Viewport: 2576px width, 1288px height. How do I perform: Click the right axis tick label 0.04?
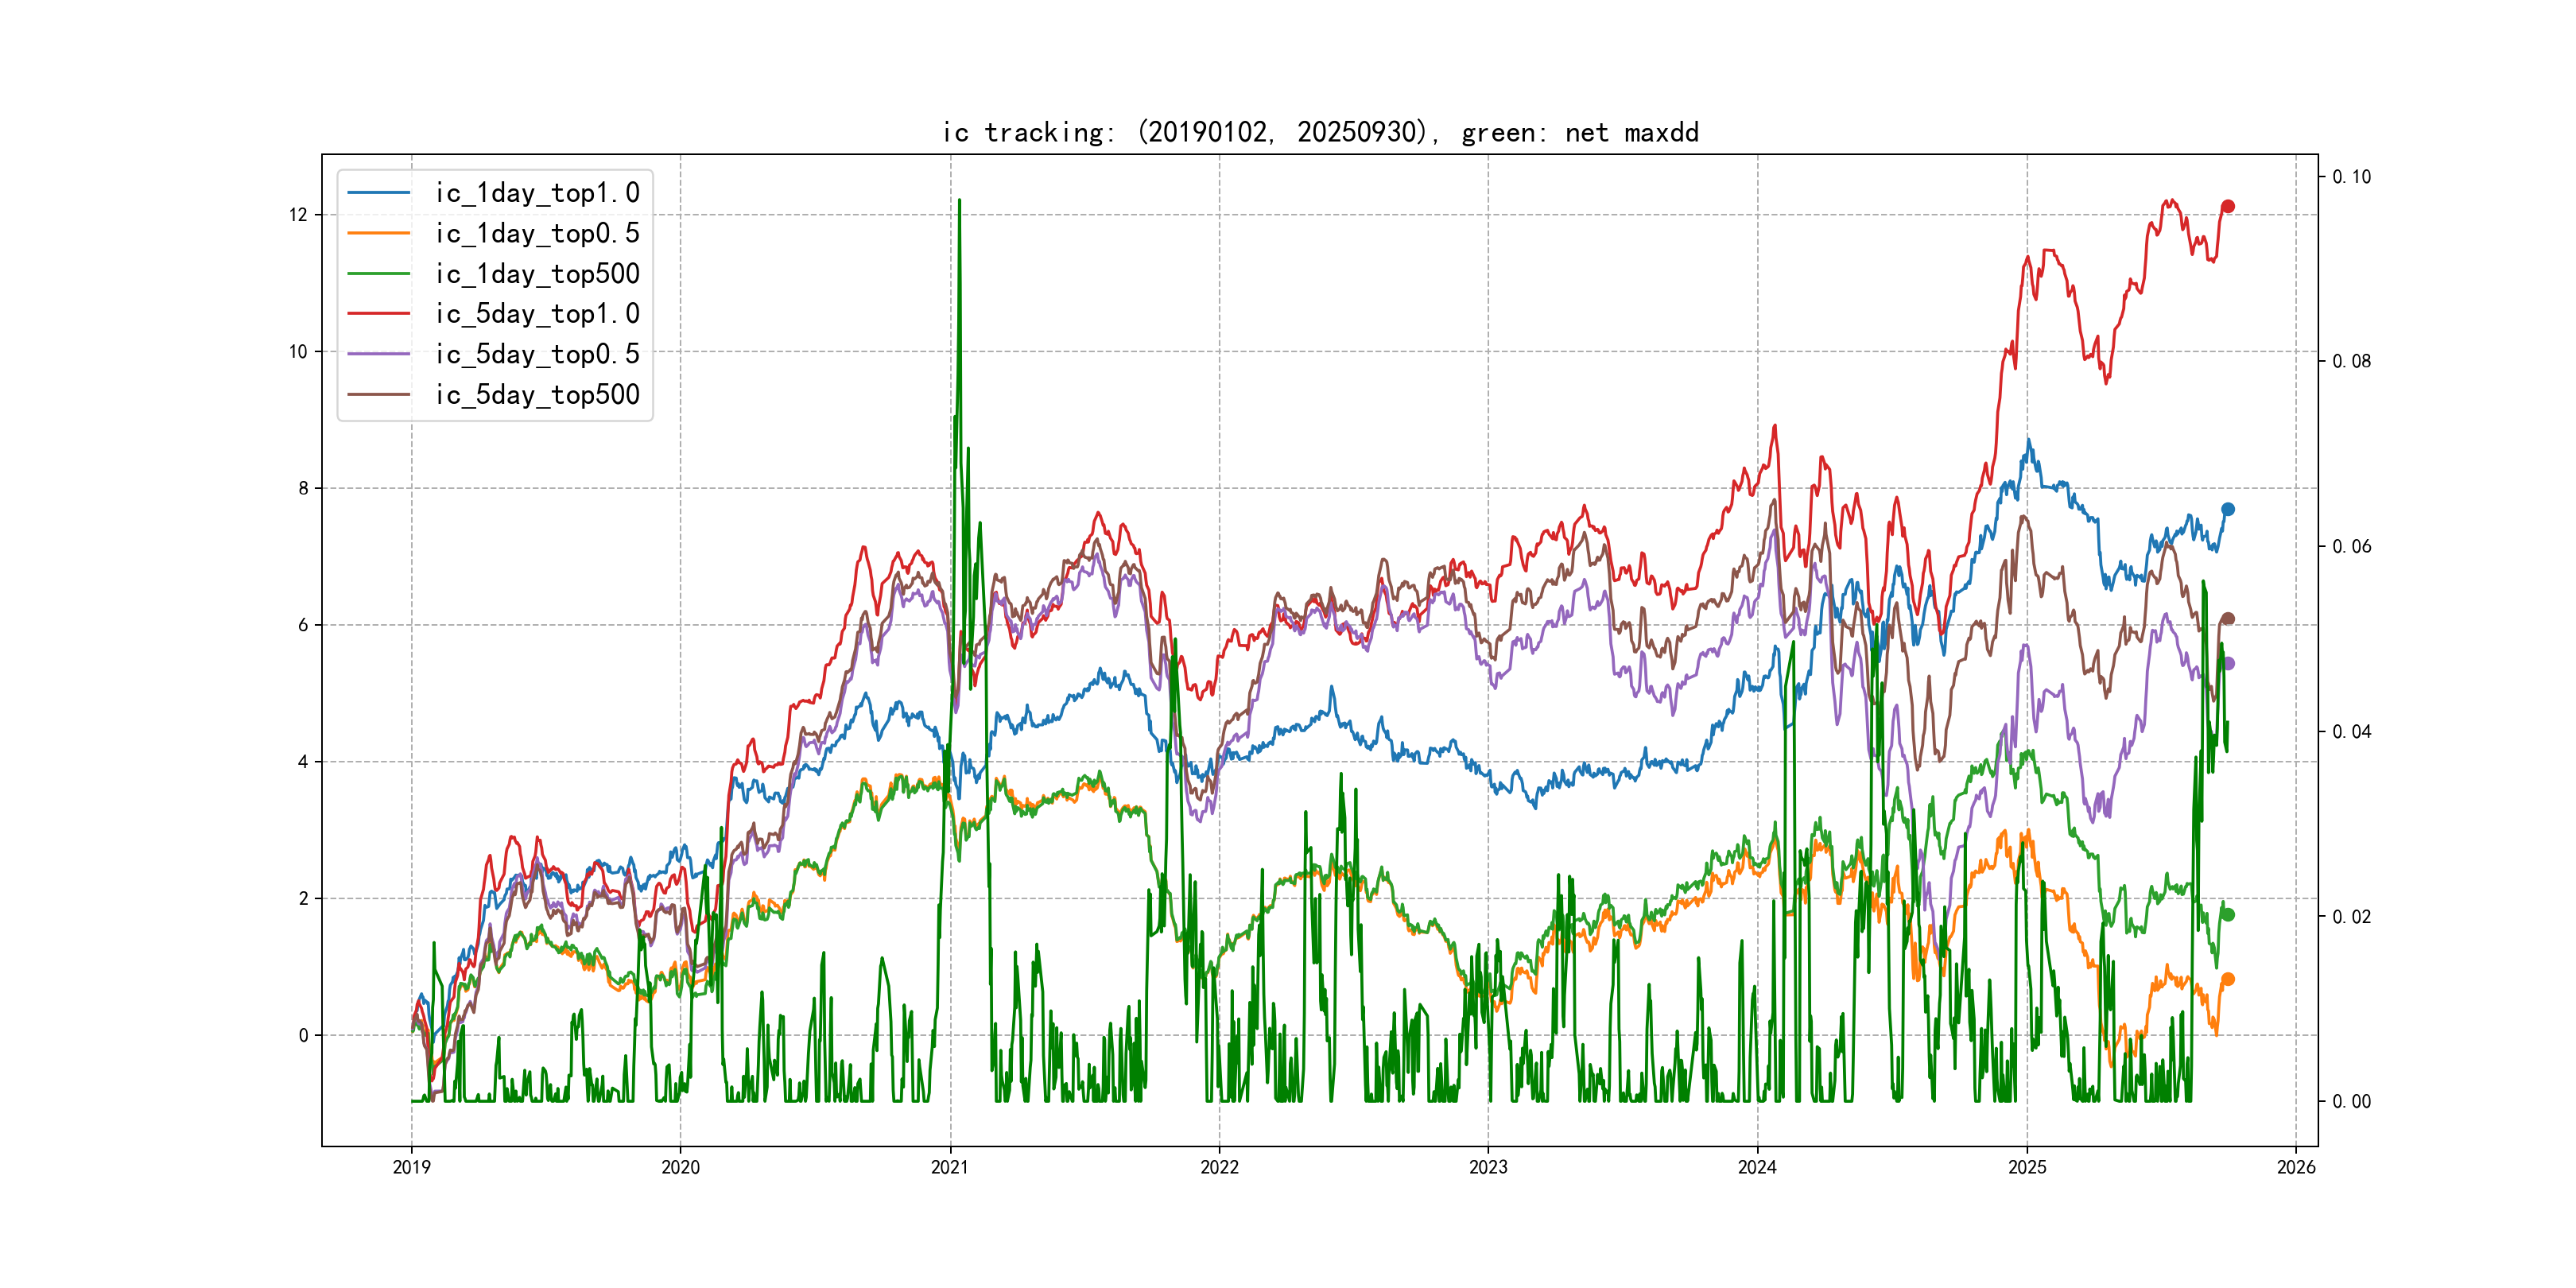(x=2351, y=732)
